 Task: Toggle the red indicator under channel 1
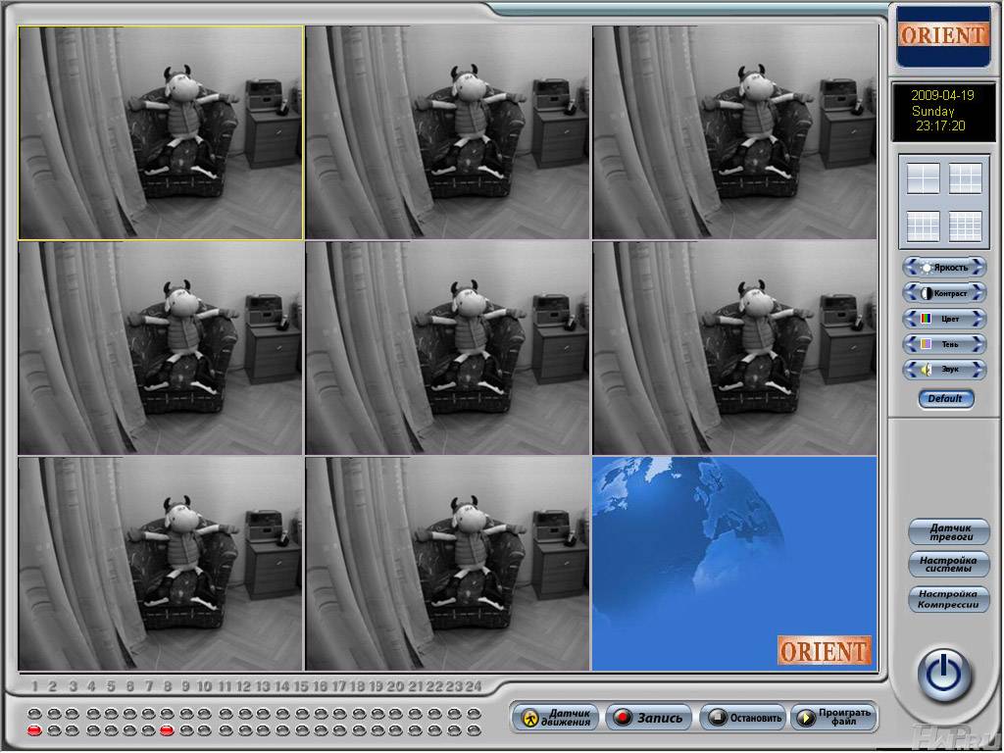coord(34,730)
